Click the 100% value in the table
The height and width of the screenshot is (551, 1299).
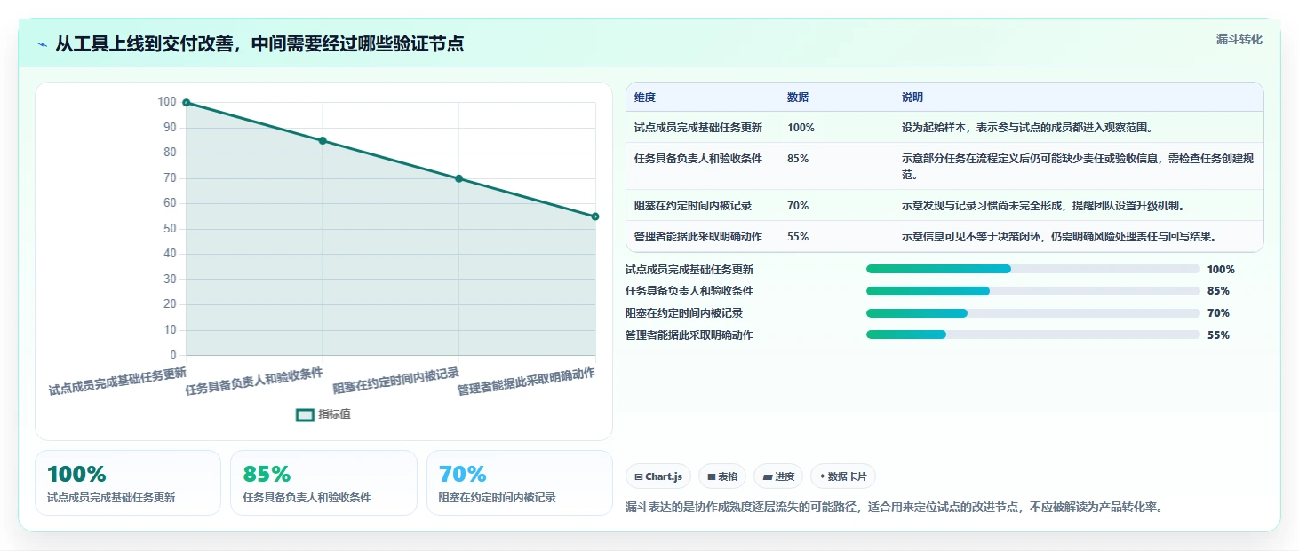click(801, 128)
